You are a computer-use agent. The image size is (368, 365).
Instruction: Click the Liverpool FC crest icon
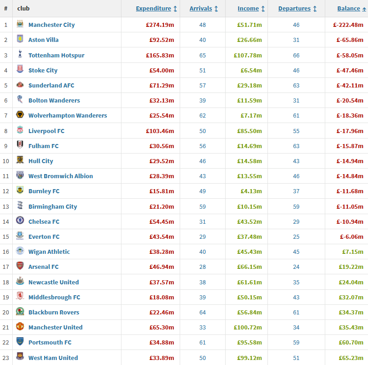click(x=20, y=130)
